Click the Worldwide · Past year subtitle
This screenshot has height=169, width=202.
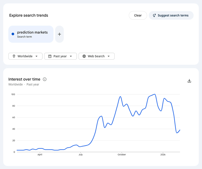point(24,84)
